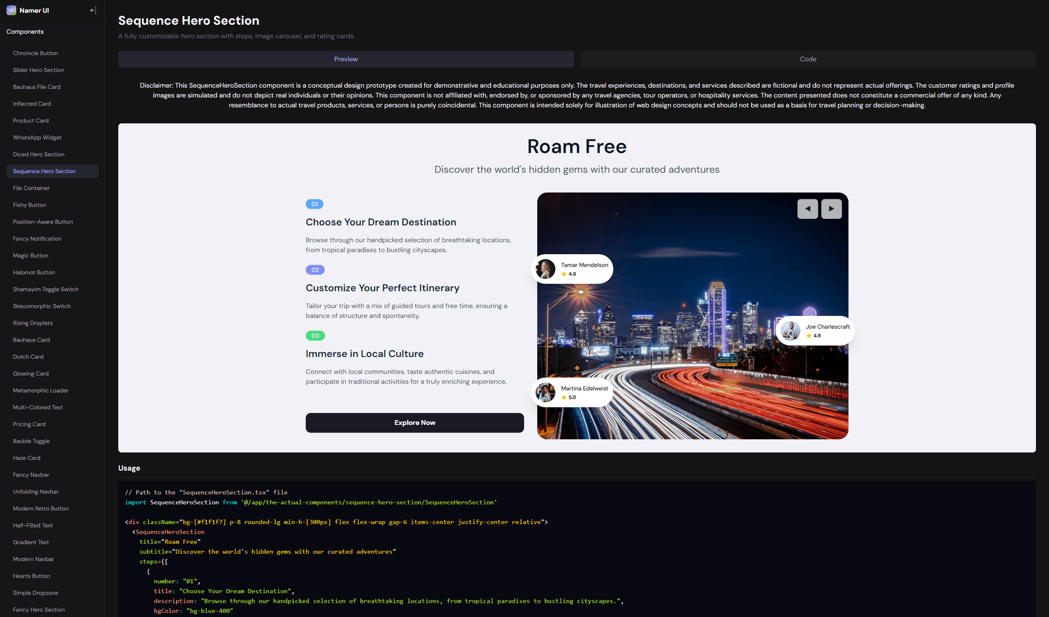
Task: Click Joe Charlescraft's avatar picture
Action: pyautogui.click(x=790, y=331)
